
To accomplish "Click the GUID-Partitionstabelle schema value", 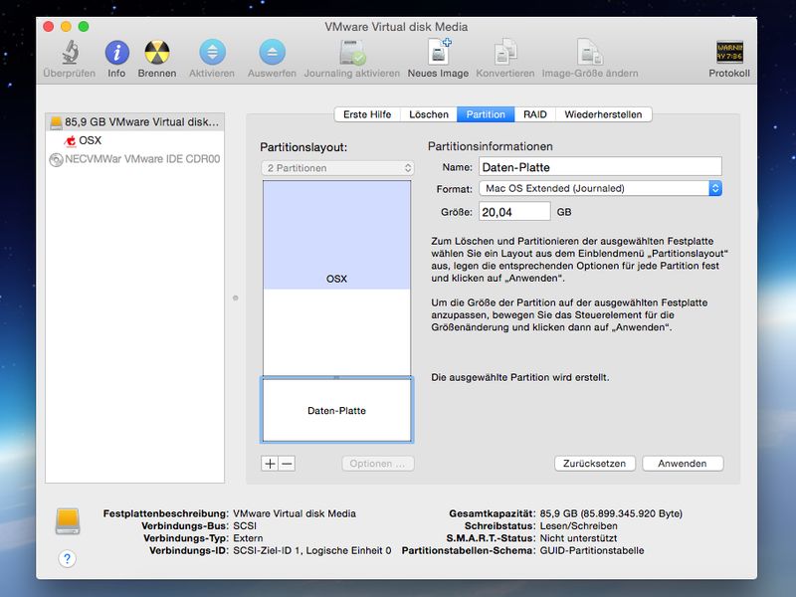I will pos(592,551).
